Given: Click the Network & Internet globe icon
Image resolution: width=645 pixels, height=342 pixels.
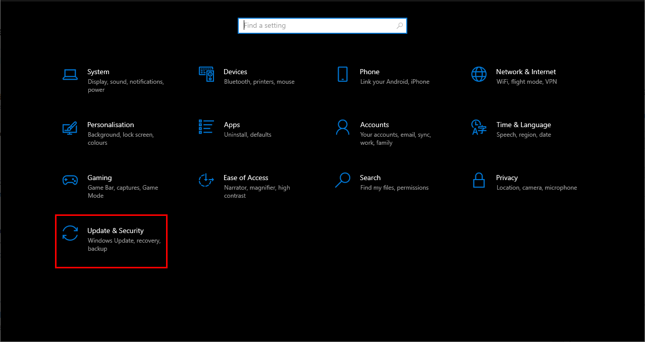Looking at the screenshot, I should coord(478,74).
